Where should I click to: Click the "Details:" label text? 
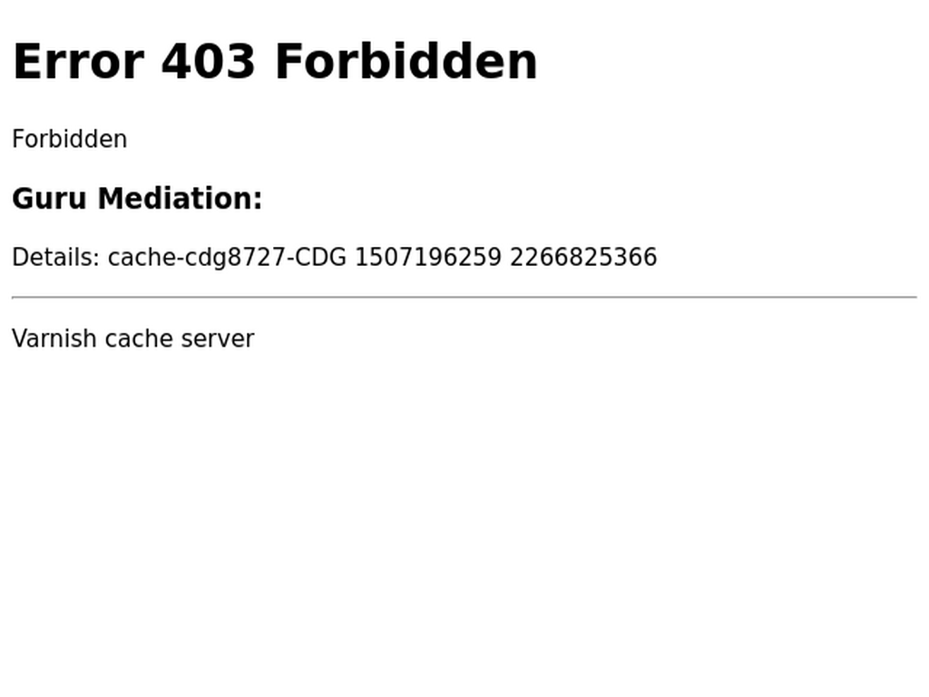click(x=55, y=257)
